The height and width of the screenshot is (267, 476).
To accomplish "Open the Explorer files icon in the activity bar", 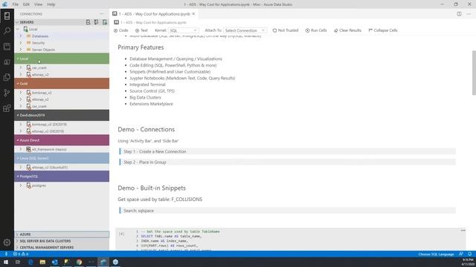I will pyautogui.click(x=7, y=77).
